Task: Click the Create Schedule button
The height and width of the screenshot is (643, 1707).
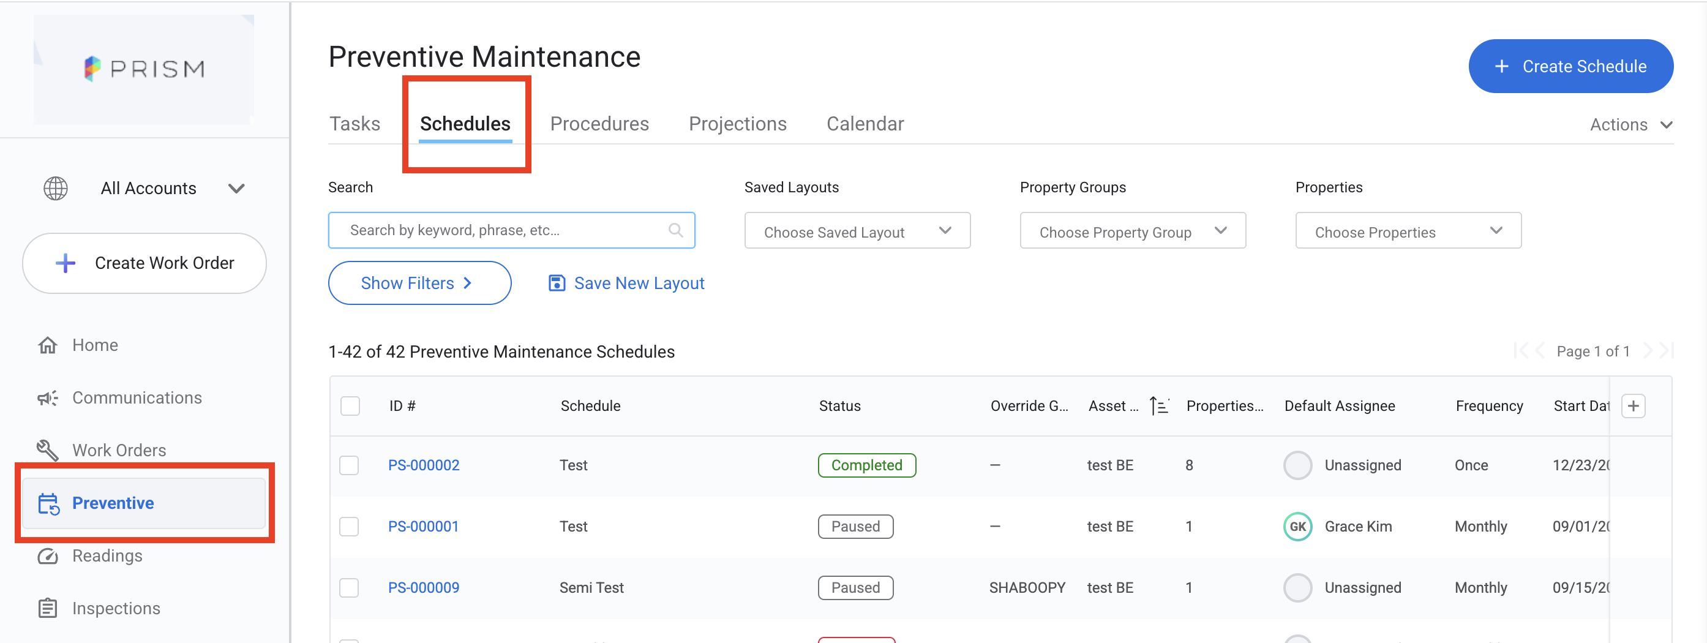Action: tap(1570, 66)
